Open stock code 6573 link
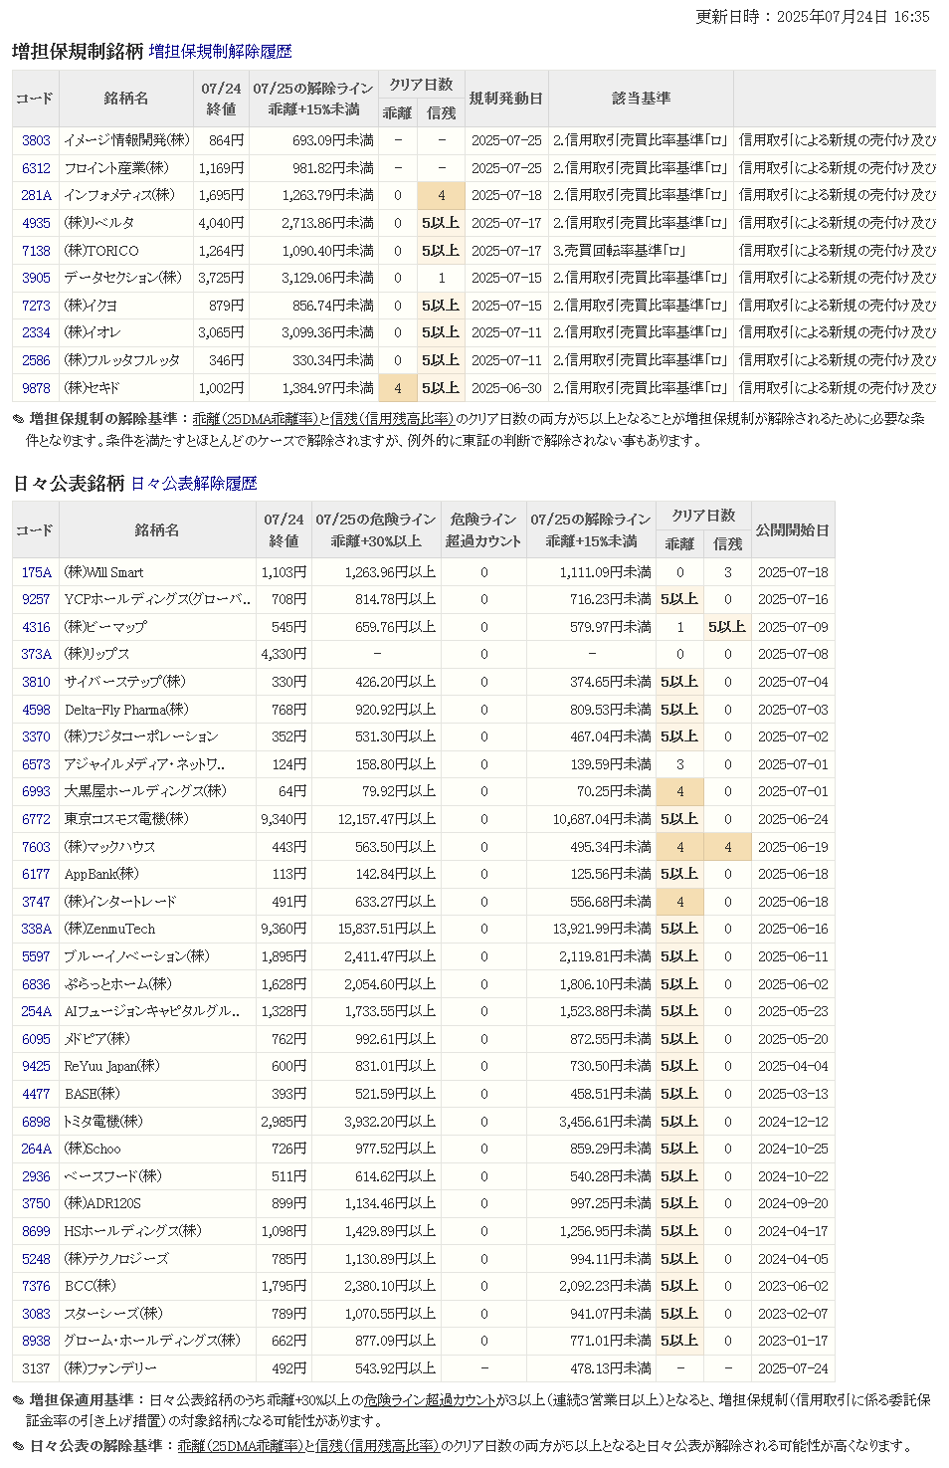The image size is (949, 1468). (36, 764)
